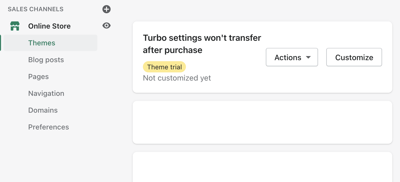Open the Online Store sales channel
This screenshot has width=400, height=182.
click(x=49, y=26)
